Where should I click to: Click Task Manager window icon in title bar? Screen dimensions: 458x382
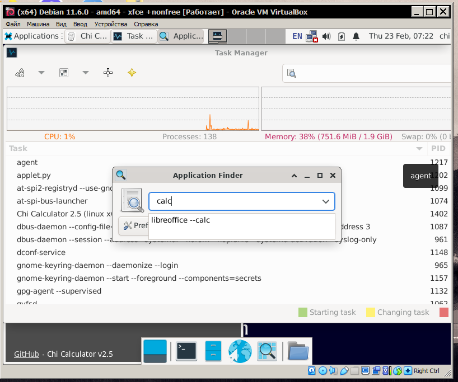pyautogui.click(x=12, y=53)
